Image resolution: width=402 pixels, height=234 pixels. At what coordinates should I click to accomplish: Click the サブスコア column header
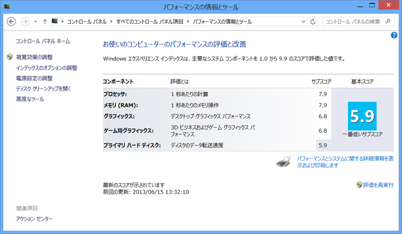[321, 82]
